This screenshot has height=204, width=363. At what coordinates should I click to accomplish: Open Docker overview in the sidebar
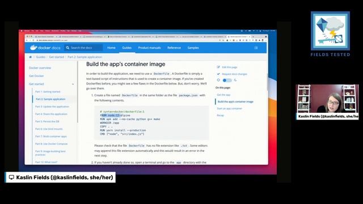[x=40, y=68]
